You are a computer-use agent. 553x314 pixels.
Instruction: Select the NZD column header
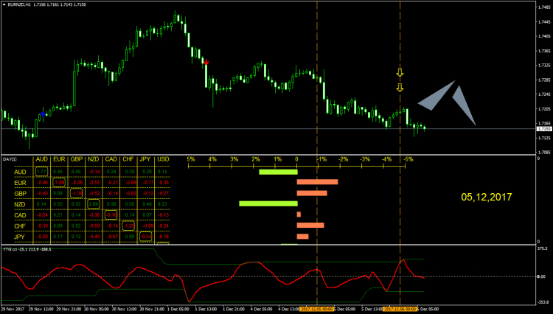click(94, 159)
